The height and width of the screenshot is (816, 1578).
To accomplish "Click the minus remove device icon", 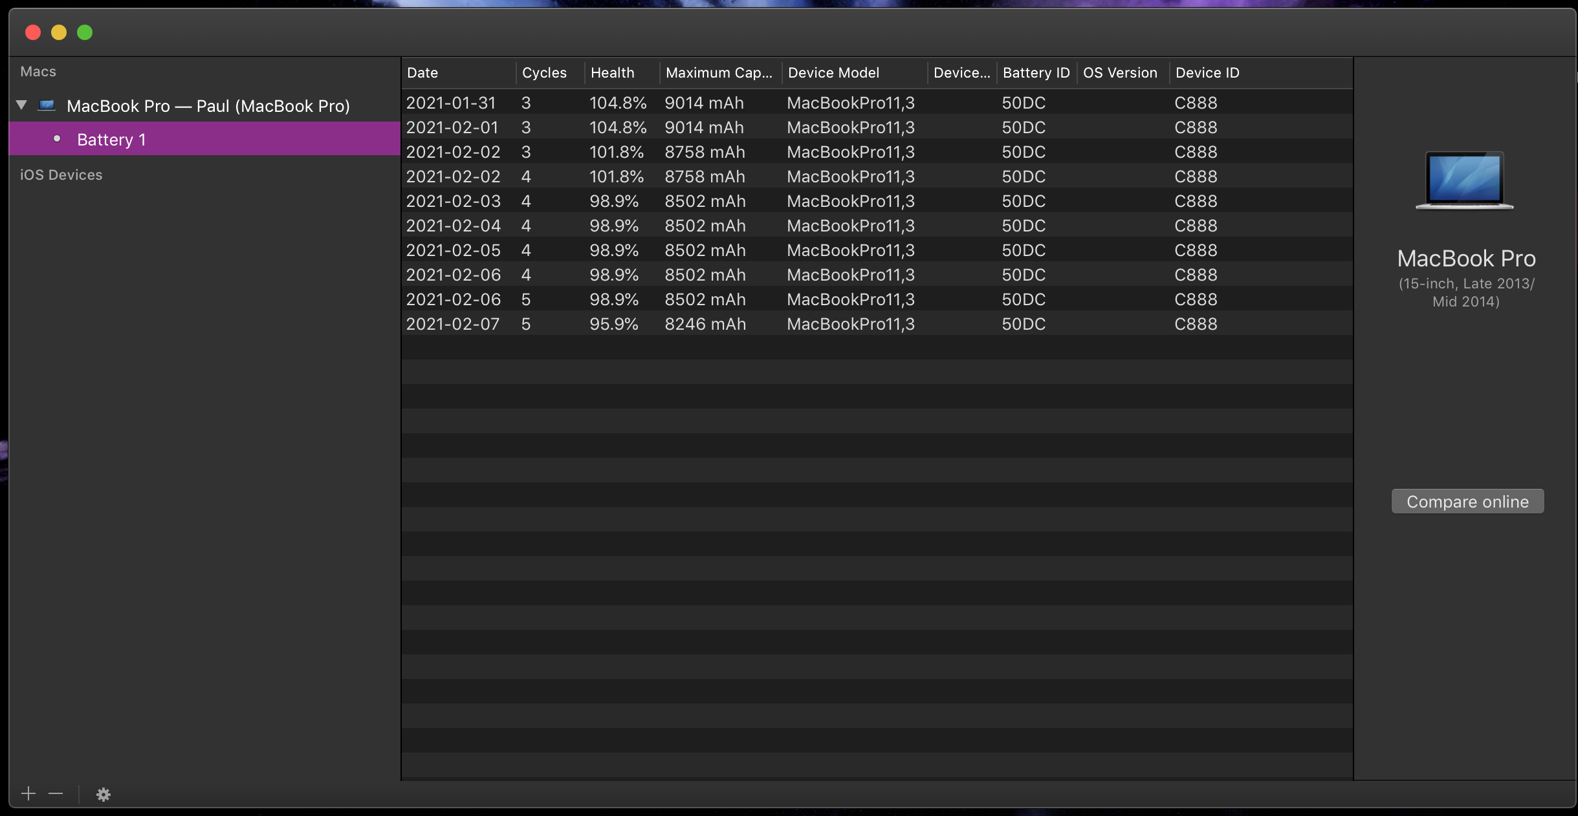I will coord(56,793).
